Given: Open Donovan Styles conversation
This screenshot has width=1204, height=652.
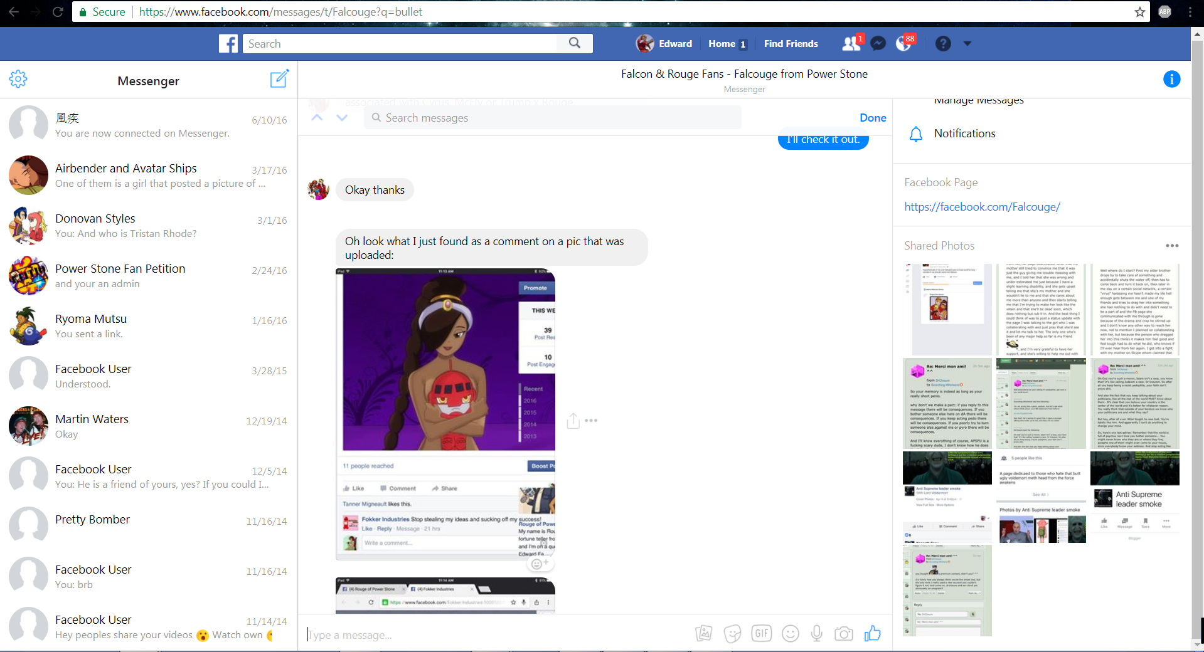Looking at the screenshot, I should (x=149, y=224).
